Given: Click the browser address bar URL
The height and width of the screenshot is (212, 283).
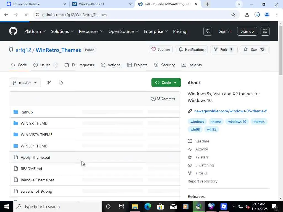Looking at the screenshot, I should pyautogui.click(x=74, y=15).
